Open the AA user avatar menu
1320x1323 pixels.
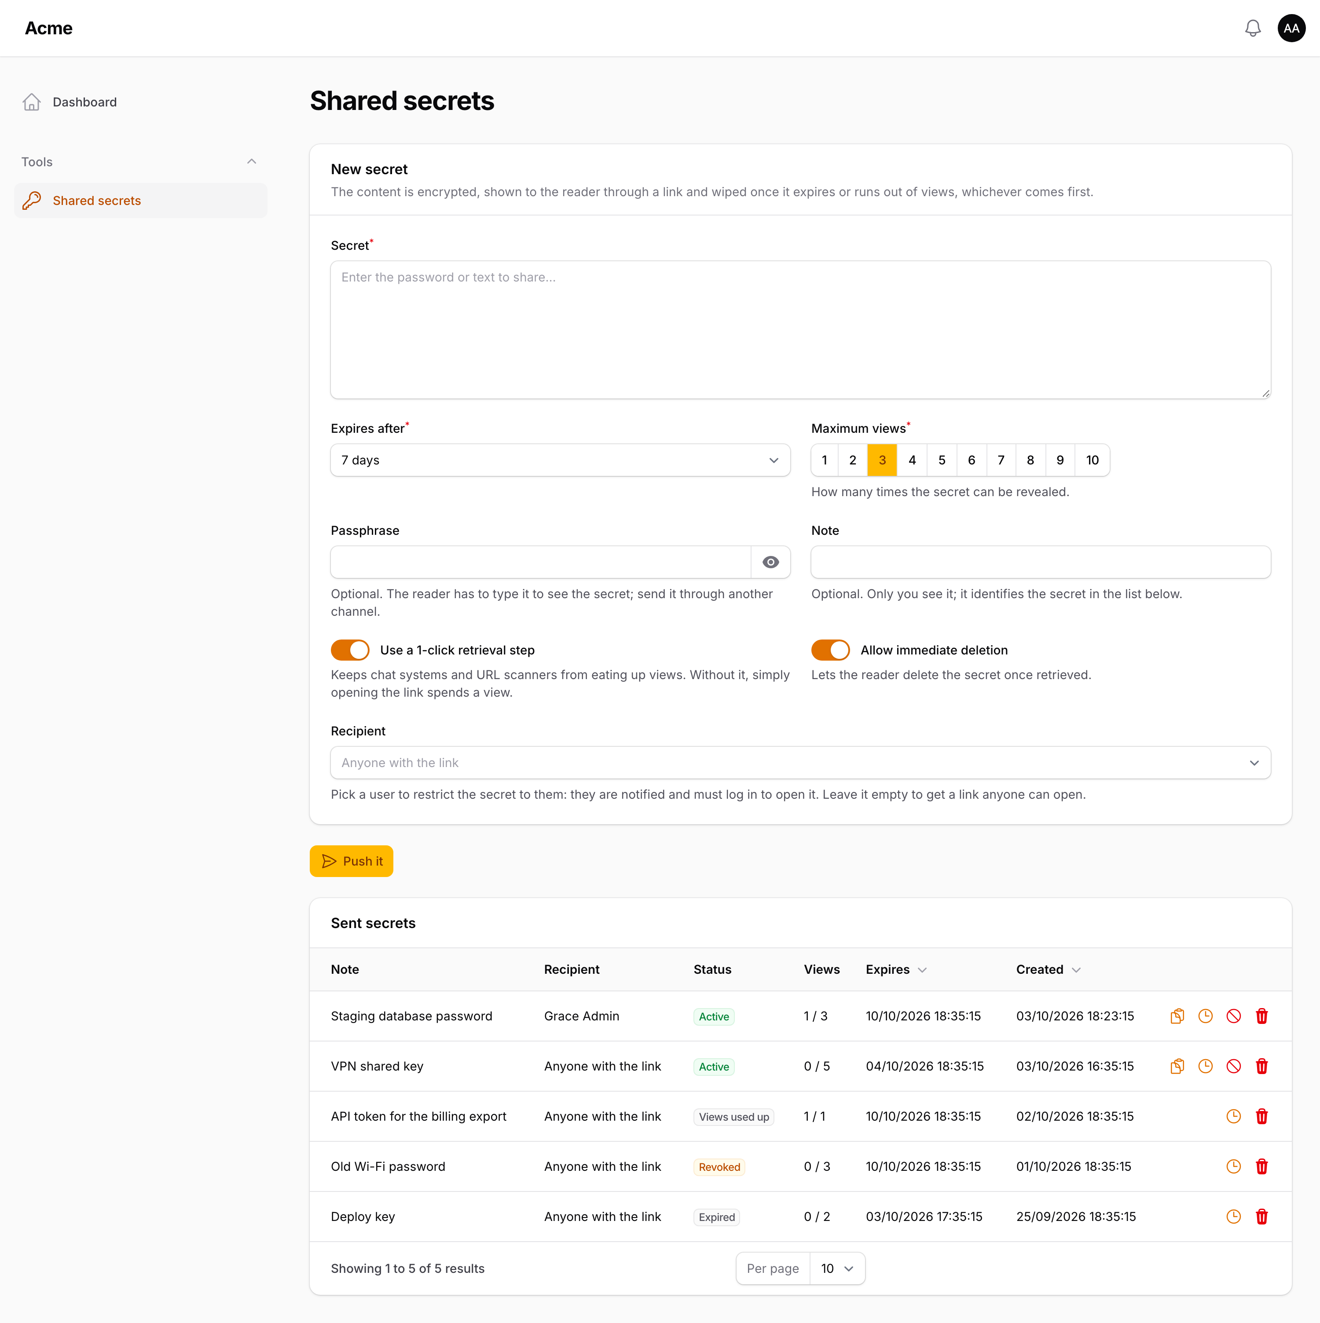point(1291,28)
